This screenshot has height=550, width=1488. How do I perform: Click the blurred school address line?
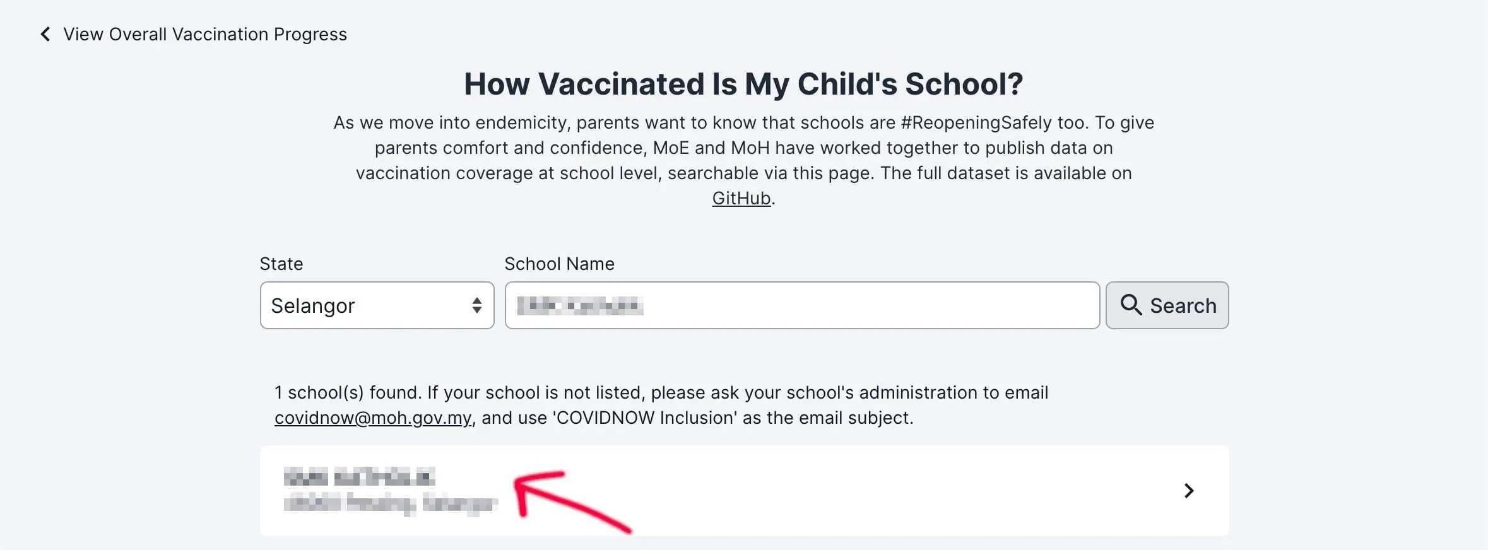point(390,503)
